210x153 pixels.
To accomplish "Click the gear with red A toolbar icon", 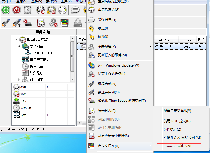I will (53, 23).
